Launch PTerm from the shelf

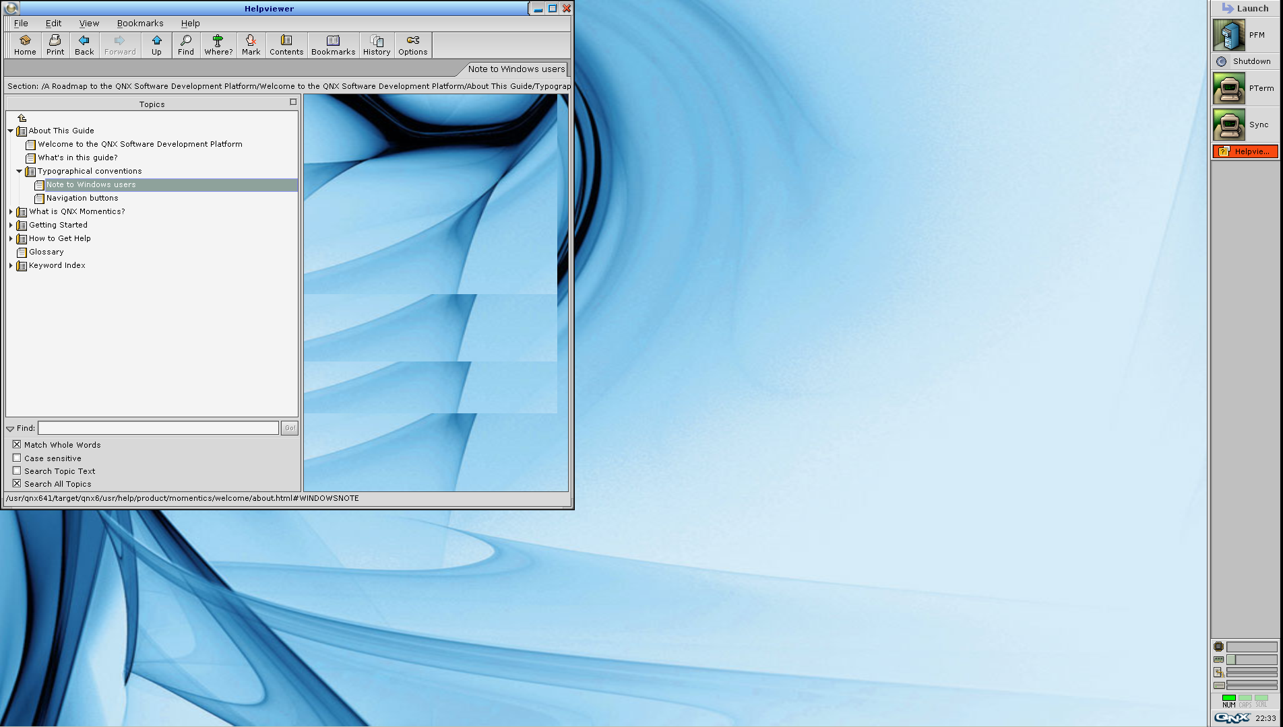[1244, 88]
